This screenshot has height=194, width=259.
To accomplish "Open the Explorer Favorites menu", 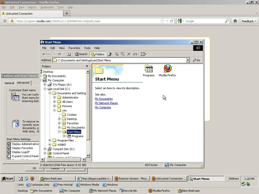I will [x=74, y=48].
